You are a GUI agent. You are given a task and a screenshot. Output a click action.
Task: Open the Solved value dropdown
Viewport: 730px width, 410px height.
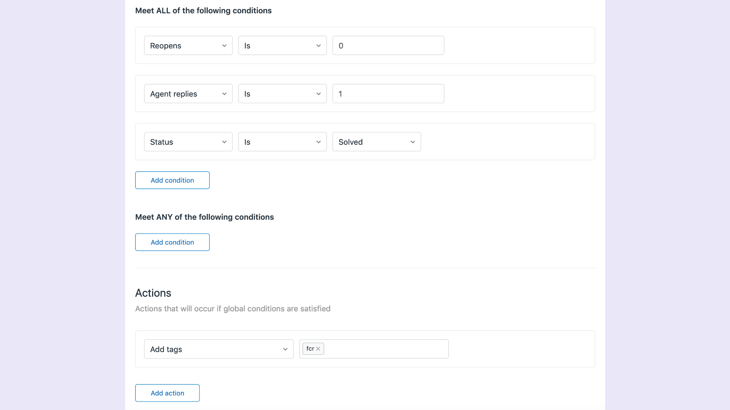376,141
